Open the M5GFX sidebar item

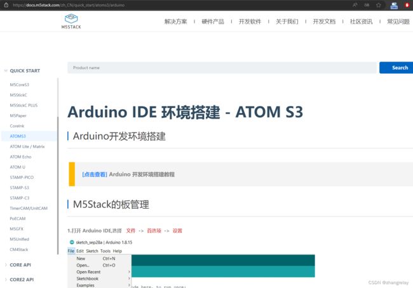17,229
